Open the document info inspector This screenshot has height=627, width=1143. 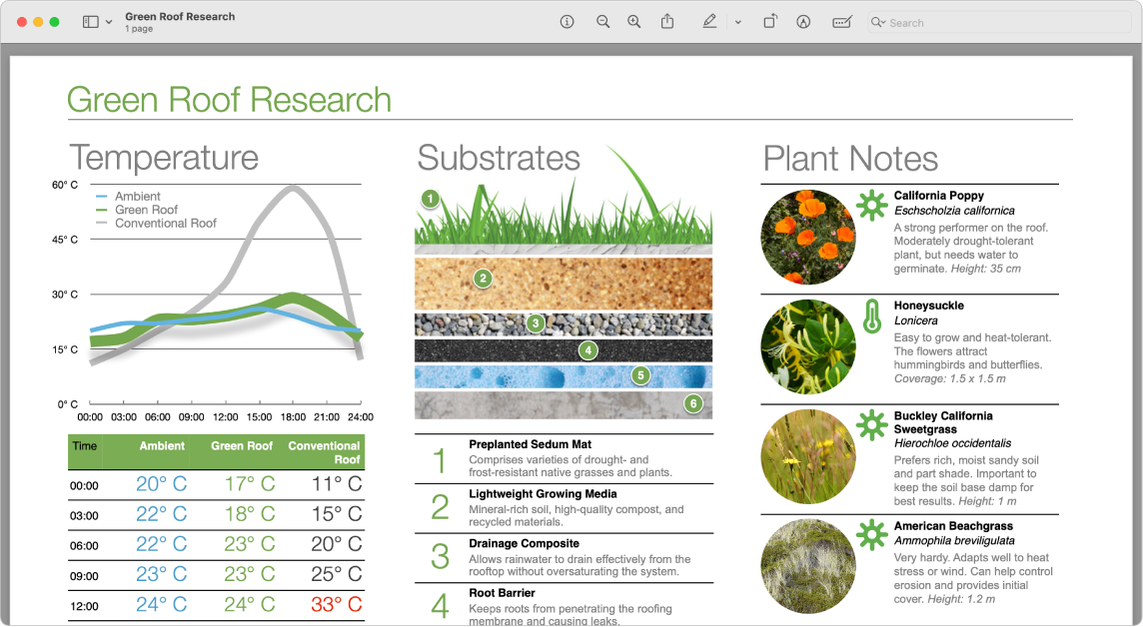[567, 21]
